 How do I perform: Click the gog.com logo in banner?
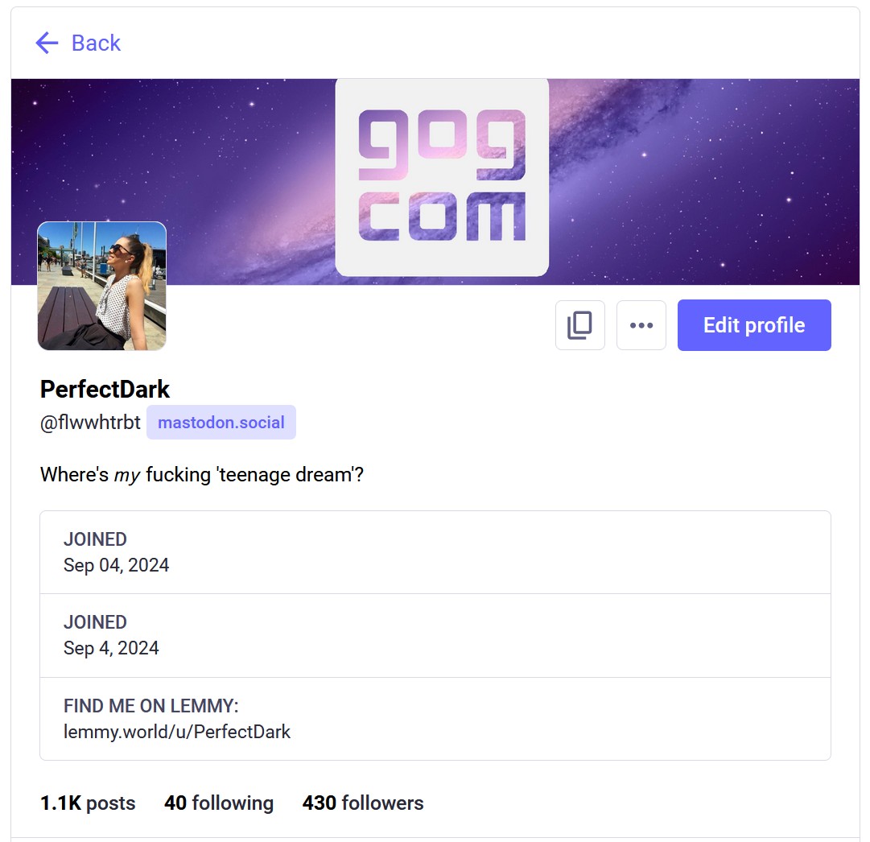442,177
